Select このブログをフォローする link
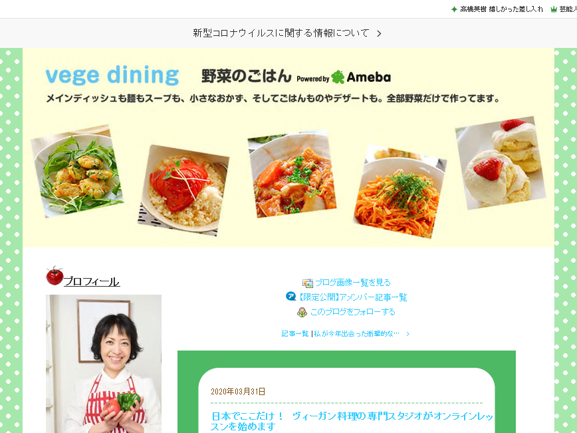The width and height of the screenshot is (577, 433). click(352, 312)
